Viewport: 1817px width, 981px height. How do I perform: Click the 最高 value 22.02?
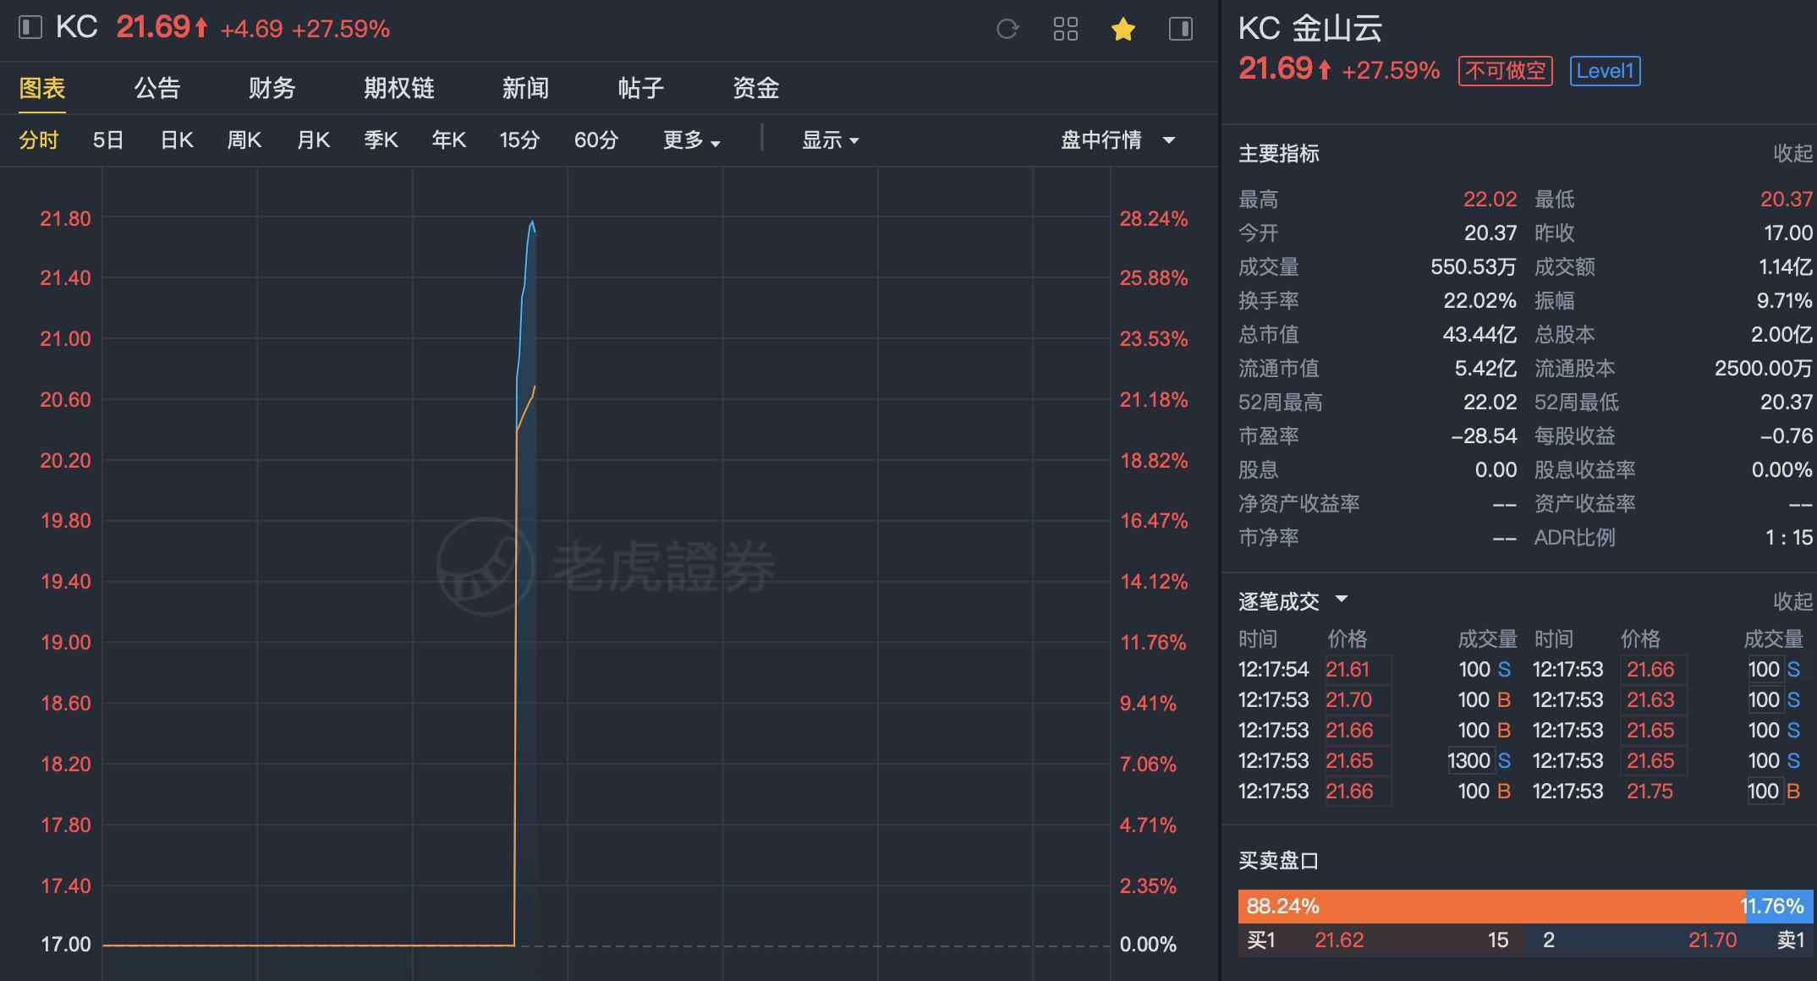[x=1490, y=200]
